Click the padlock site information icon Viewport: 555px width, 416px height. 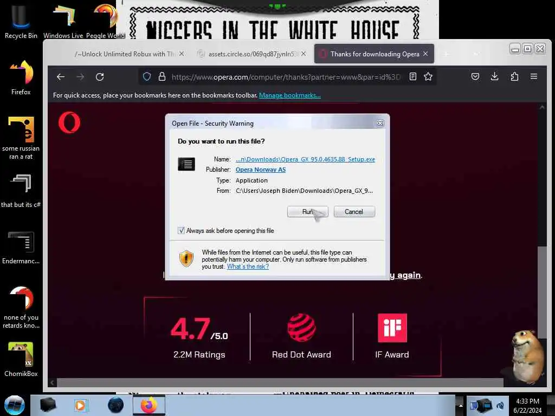(162, 76)
